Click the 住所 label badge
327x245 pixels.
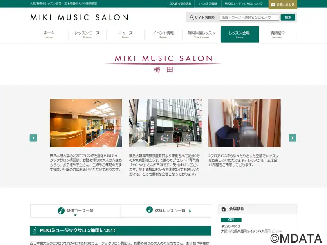point(231,220)
